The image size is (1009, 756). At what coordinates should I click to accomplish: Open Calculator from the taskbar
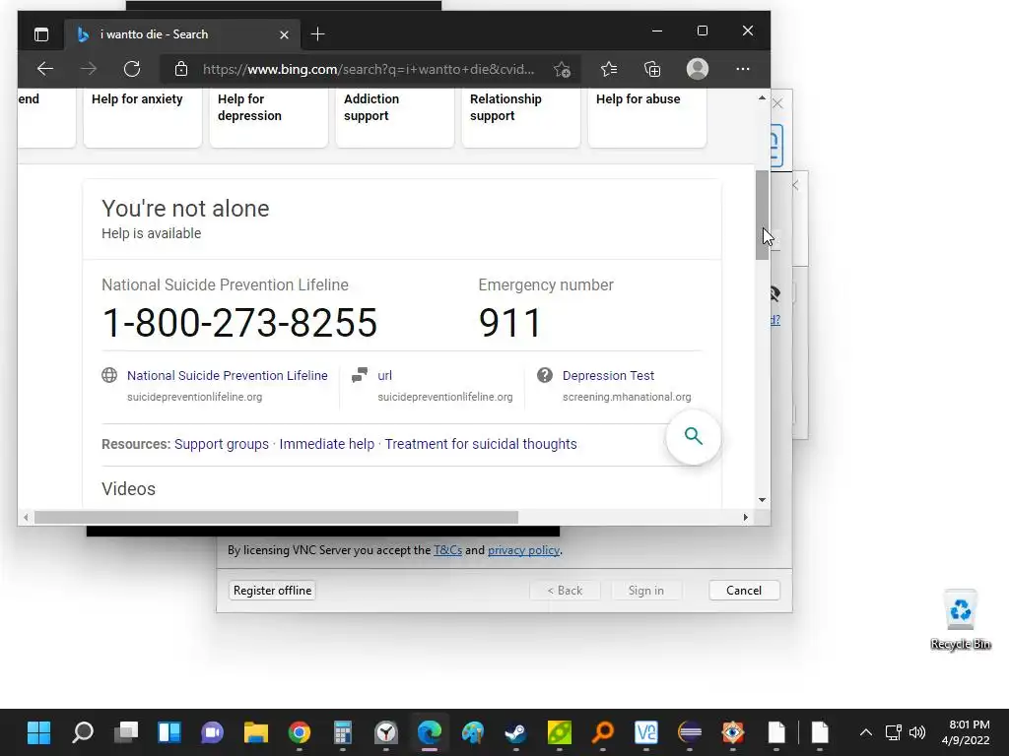pyautogui.click(x=342, y=732)
